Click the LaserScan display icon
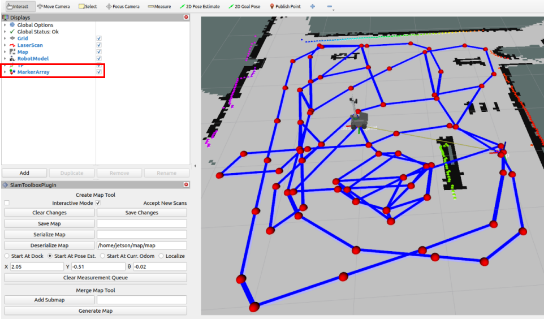 12,45
